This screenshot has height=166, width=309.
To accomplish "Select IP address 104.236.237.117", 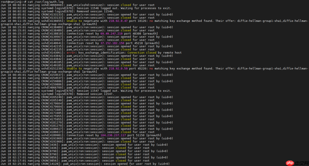I will point(113,135).
